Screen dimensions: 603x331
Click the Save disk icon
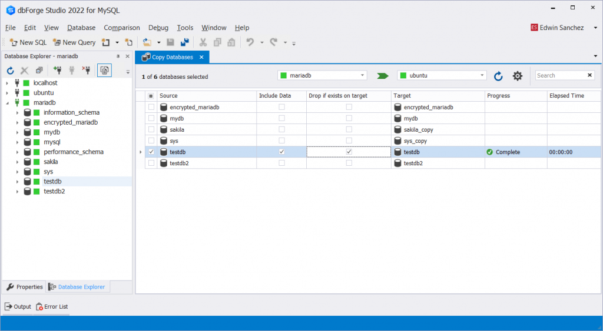170,42
